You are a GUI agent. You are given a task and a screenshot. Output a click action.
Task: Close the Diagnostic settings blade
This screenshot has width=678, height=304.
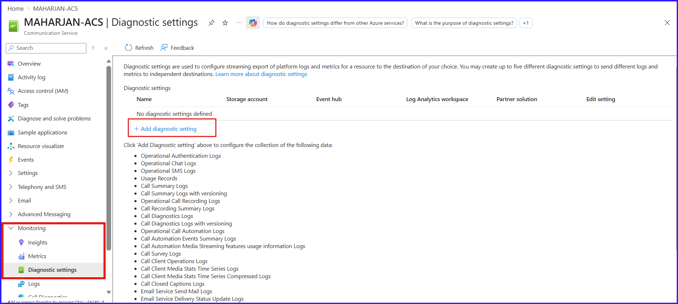pos(667,23)
